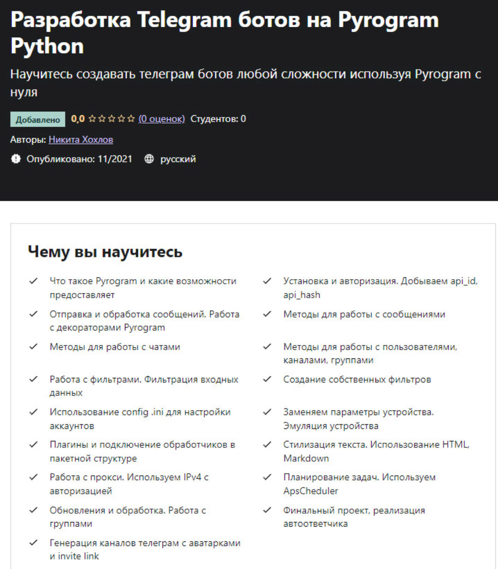Click the fifth rating star
Screen dimensions: 498x569
click(x=130, y=118)
